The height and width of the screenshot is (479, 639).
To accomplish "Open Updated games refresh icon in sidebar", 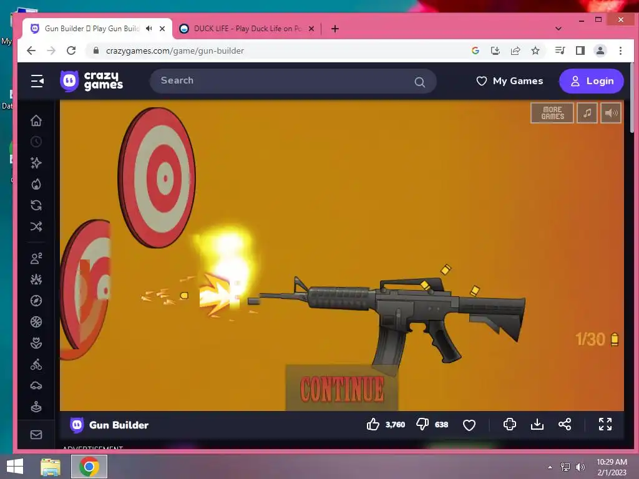I will [x=36, y=205].
